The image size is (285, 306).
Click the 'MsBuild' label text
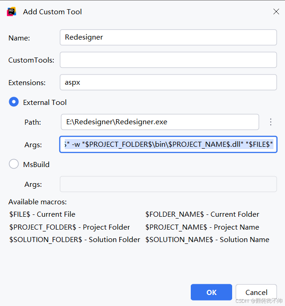click(x=36, y=165)
